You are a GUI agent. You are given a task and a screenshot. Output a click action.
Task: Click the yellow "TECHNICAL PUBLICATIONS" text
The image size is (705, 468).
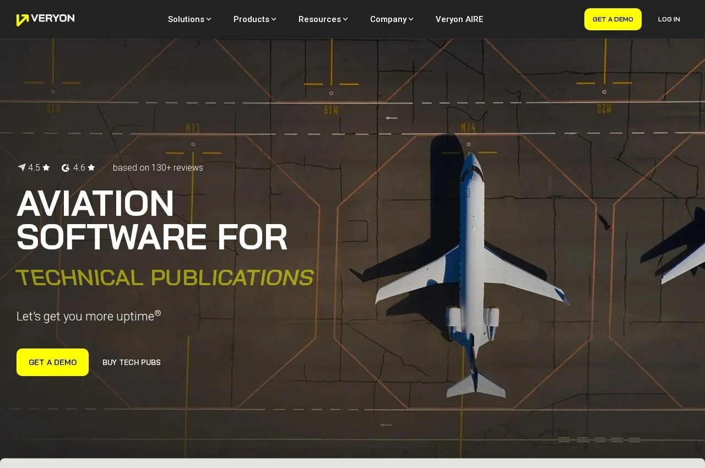coord(165,278)
